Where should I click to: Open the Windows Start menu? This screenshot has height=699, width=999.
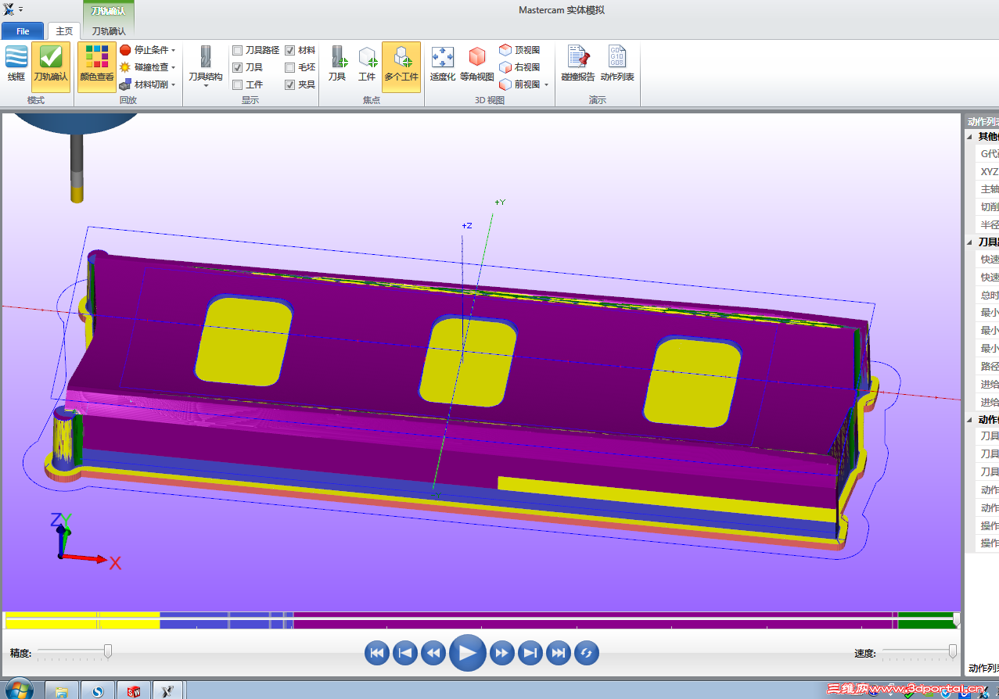click(x=19, y=690)
